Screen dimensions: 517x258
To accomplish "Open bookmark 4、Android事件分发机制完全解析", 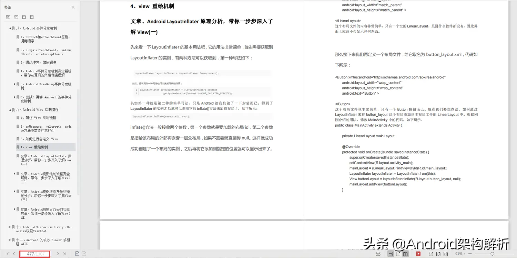I will tap(46, 73).
